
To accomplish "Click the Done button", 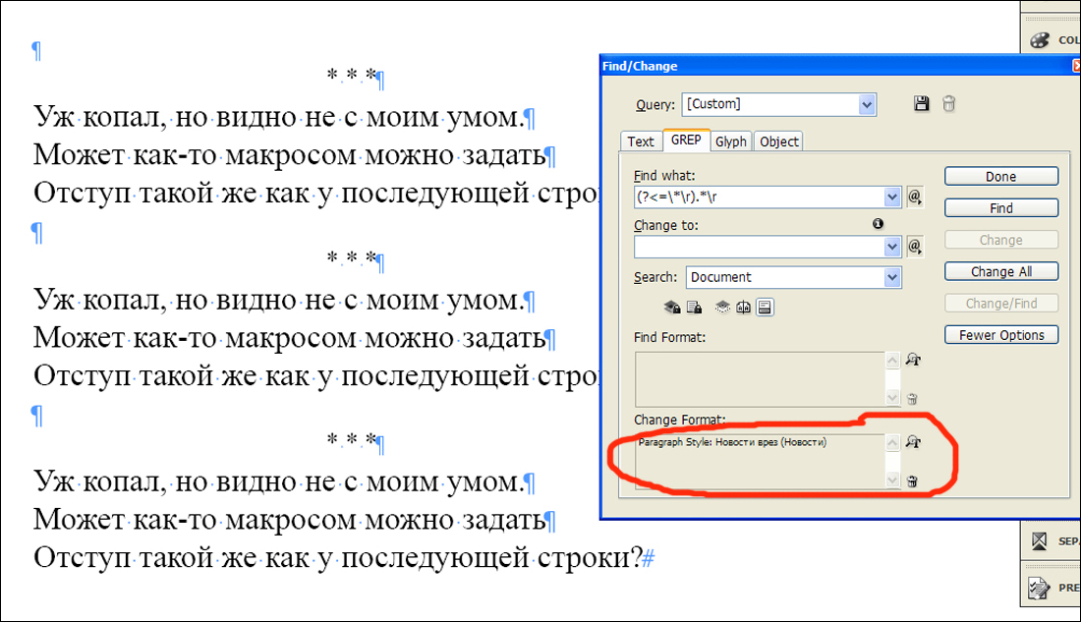I will tap(1001, 177).
